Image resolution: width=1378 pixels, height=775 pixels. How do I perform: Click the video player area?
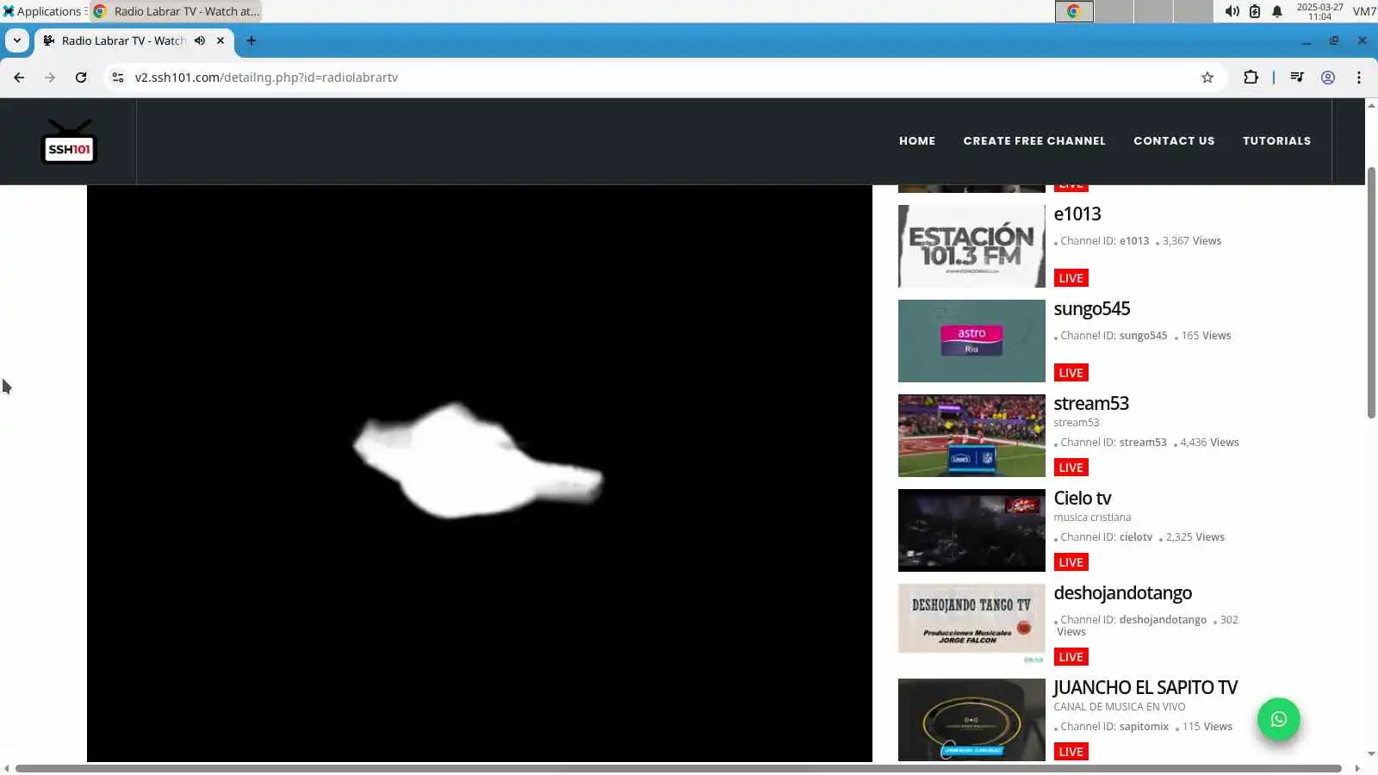pyautogui.click(x=480, y=474)
